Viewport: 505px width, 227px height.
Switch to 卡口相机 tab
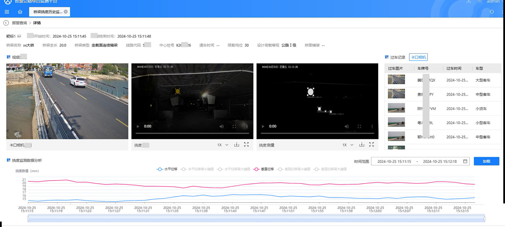click(x=418, y=57)
